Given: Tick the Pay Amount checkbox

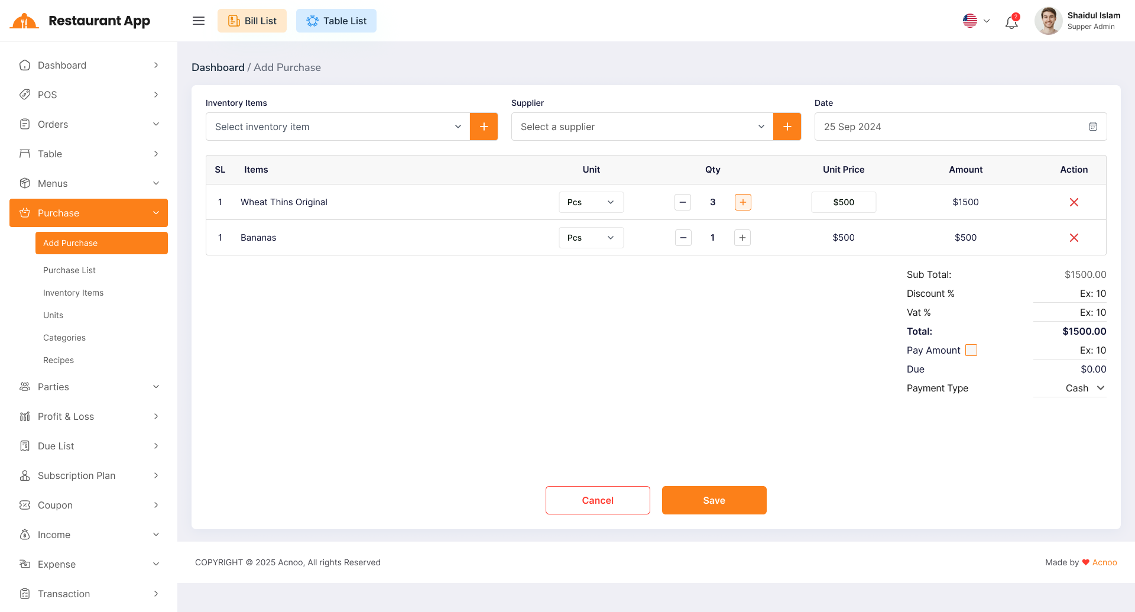Looking at the screenshot, I should 971,350.
